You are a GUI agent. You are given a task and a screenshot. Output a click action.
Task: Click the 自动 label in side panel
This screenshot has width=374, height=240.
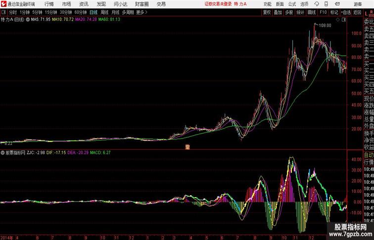click(x=369, y=155)
